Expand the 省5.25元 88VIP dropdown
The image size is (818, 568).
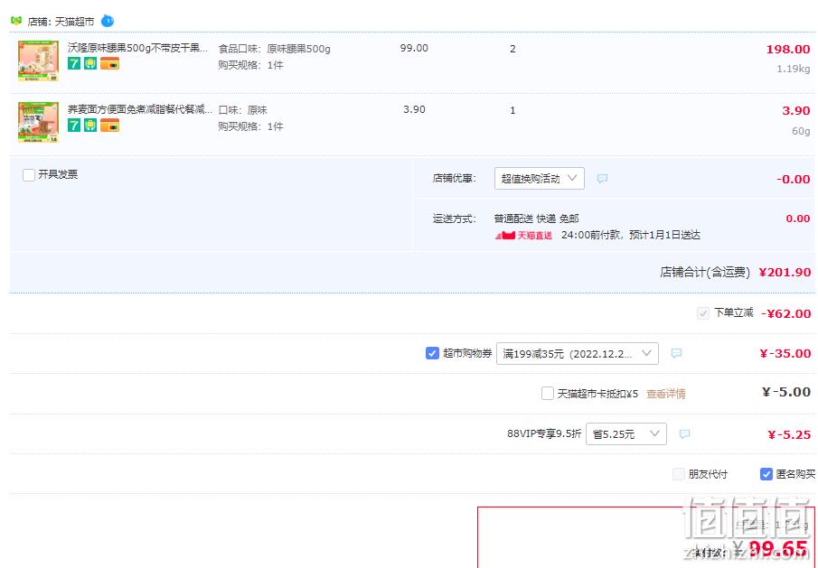626,434
